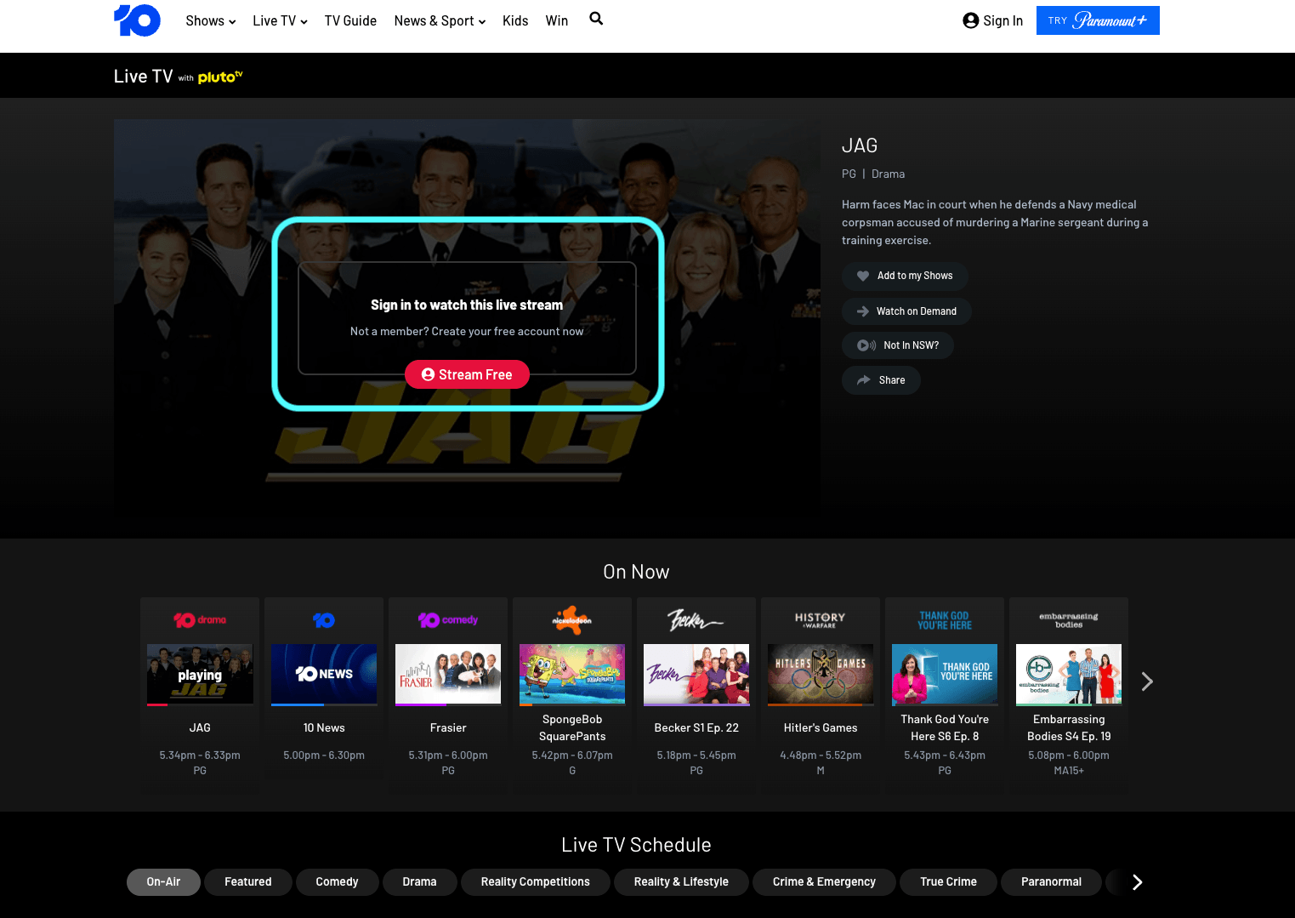Select the True Crime tab

949,882
